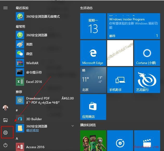Open the Drawboard PDF suggestion
Viewport: 164px width, 151px height.
[45, 100]
